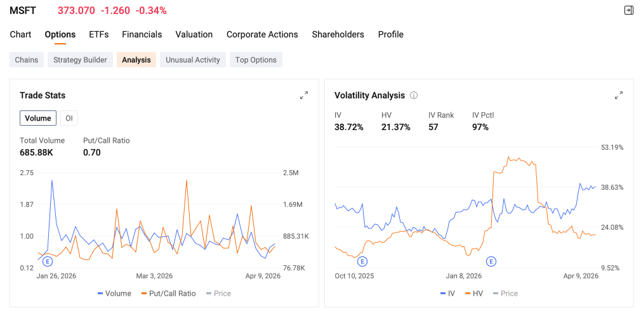
Task: Click the Total Volume value 685.88K
Action: [x=36, y=153]
